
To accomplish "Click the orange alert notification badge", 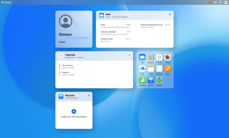I will 210,2.
